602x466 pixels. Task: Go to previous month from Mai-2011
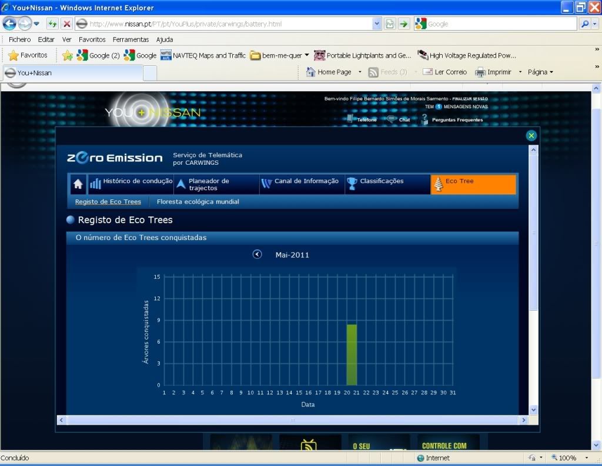point(257,254)
